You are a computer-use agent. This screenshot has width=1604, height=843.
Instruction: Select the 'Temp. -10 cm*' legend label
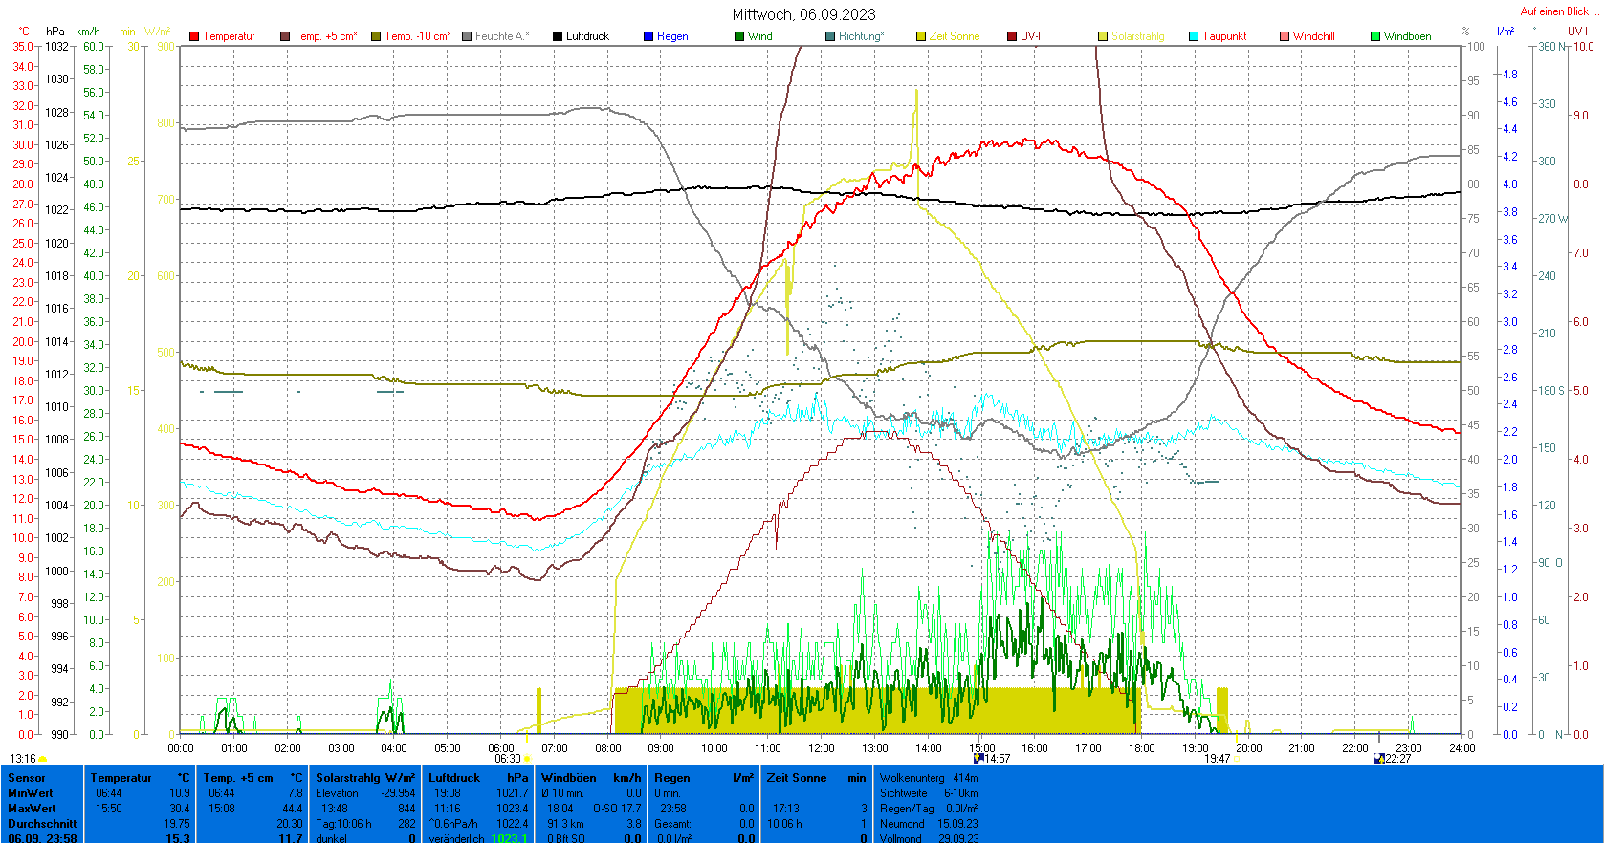[x=418, y=36]
